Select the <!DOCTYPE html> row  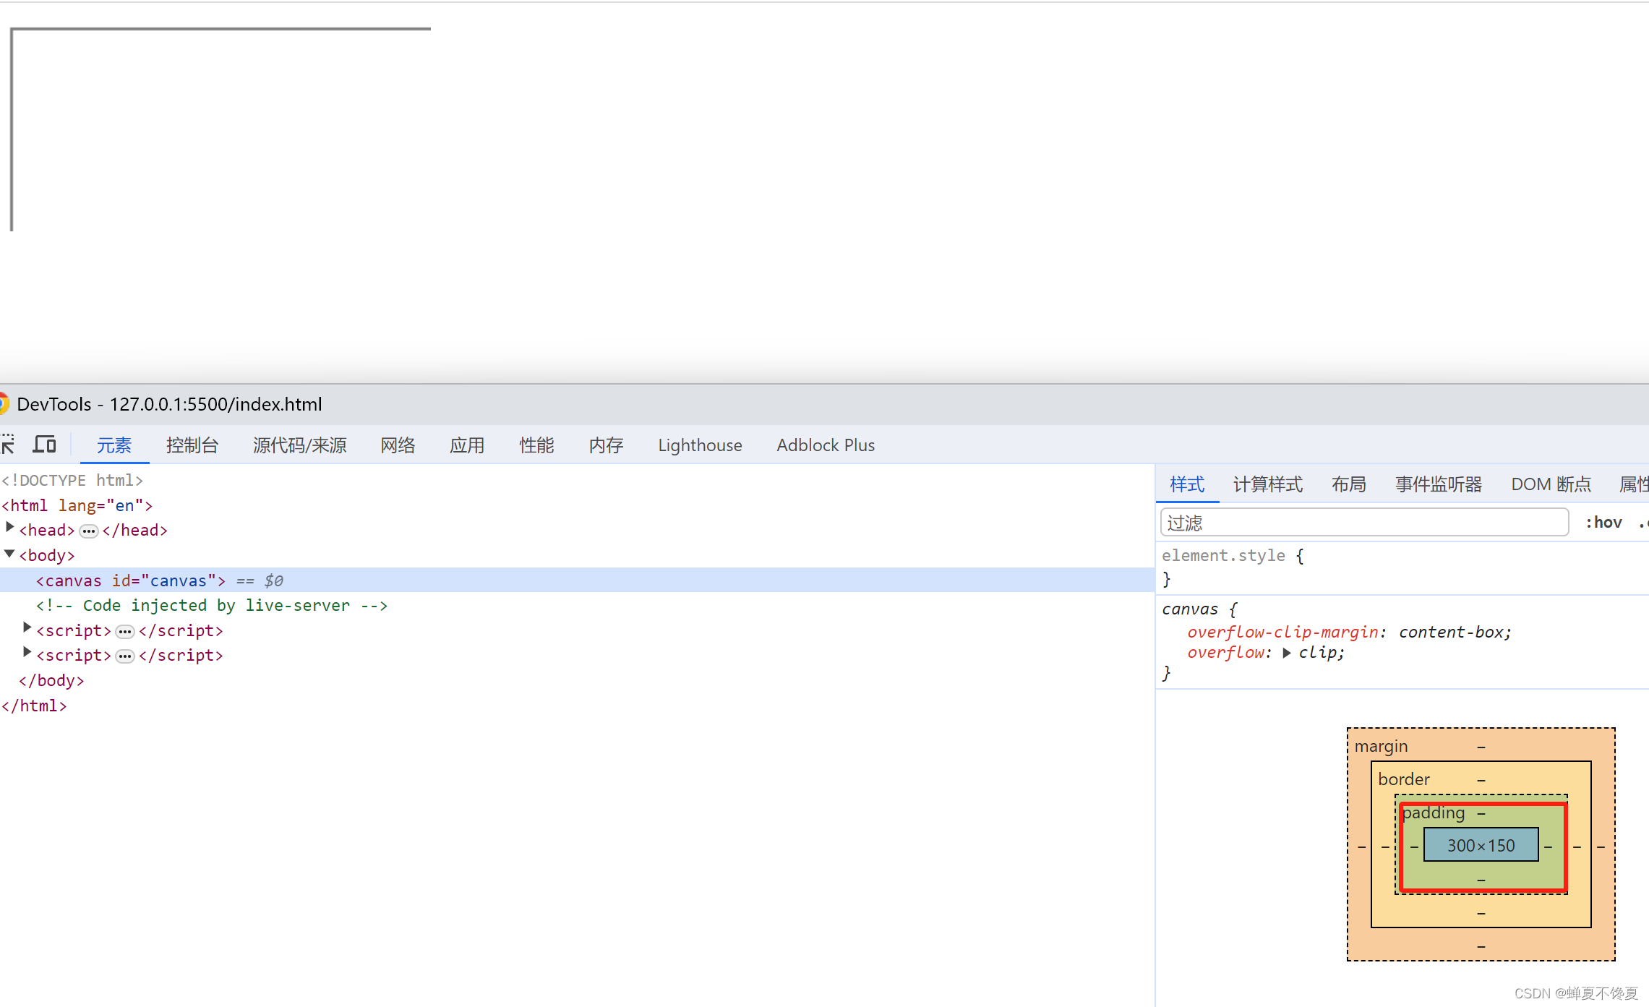(x=72, y=480)
